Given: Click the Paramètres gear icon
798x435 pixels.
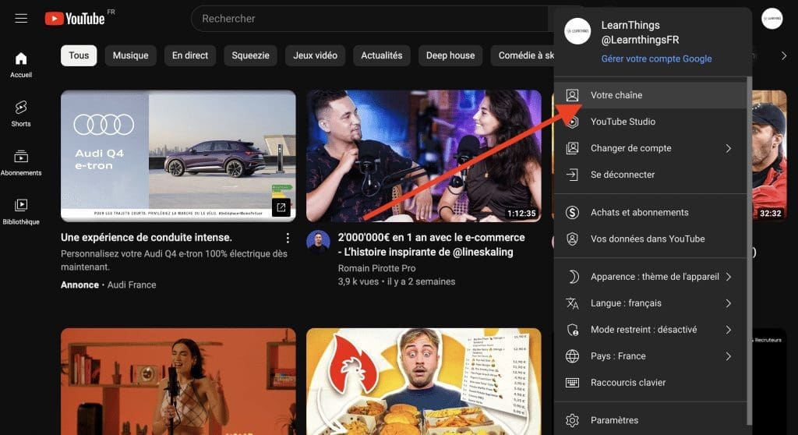Looking at the screenshot, I should point(572,420).
